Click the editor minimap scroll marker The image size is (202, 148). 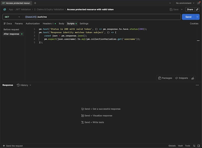[198, 41]
